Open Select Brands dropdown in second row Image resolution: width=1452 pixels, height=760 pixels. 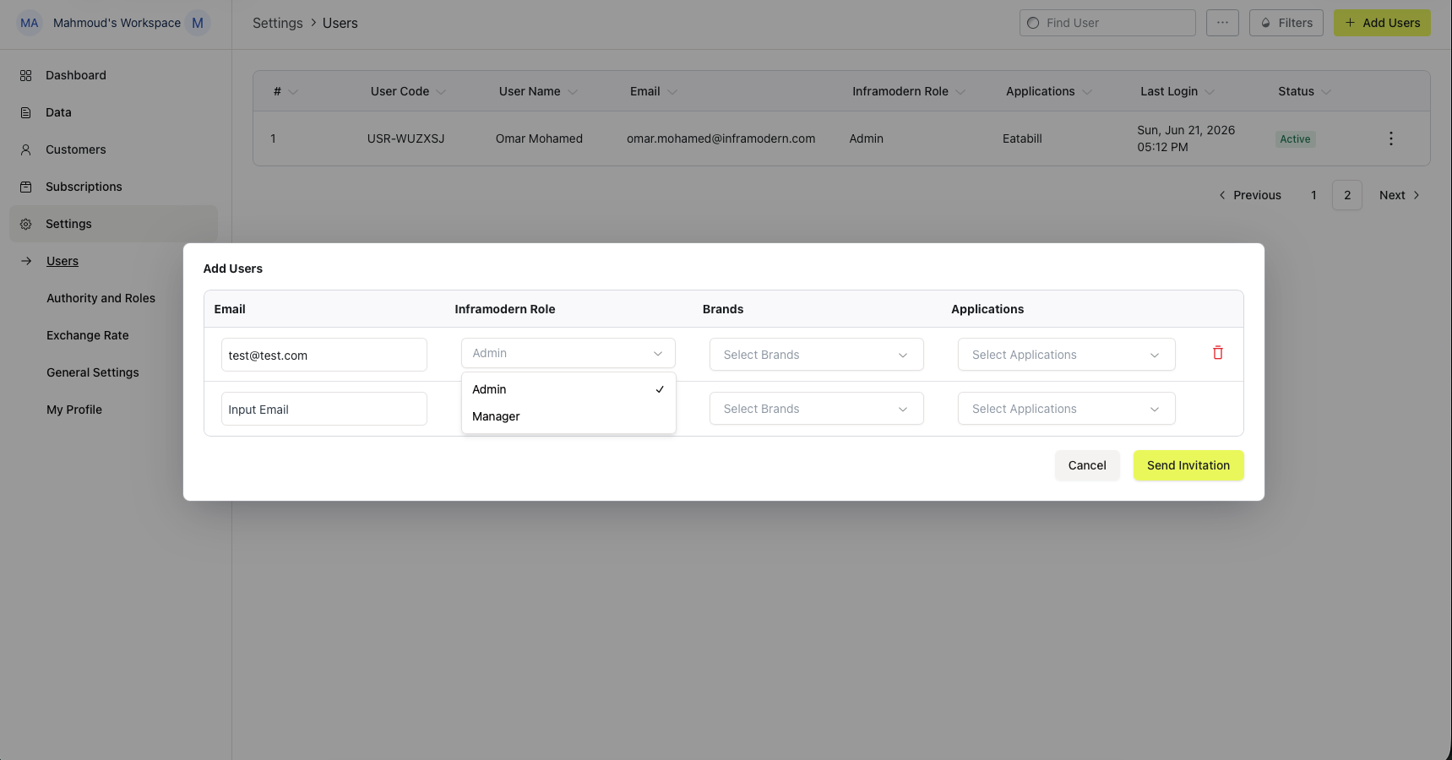817,409
